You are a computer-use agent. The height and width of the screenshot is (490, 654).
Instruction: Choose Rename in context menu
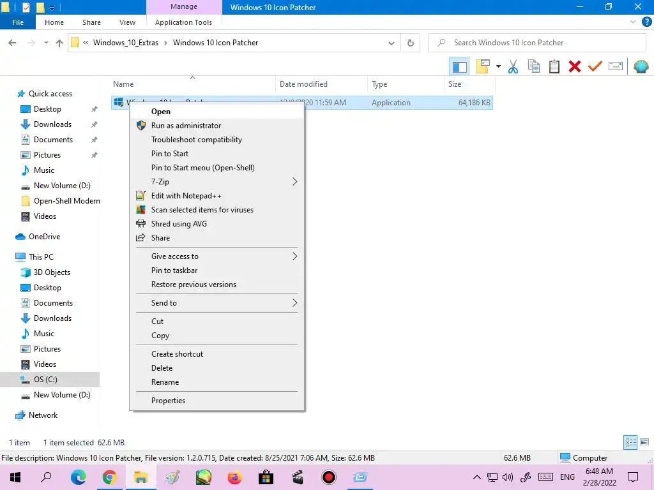click(217, 382)
